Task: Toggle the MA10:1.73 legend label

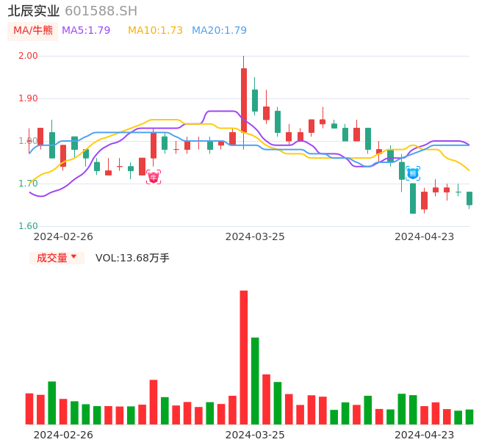Action: click(155, 31)
